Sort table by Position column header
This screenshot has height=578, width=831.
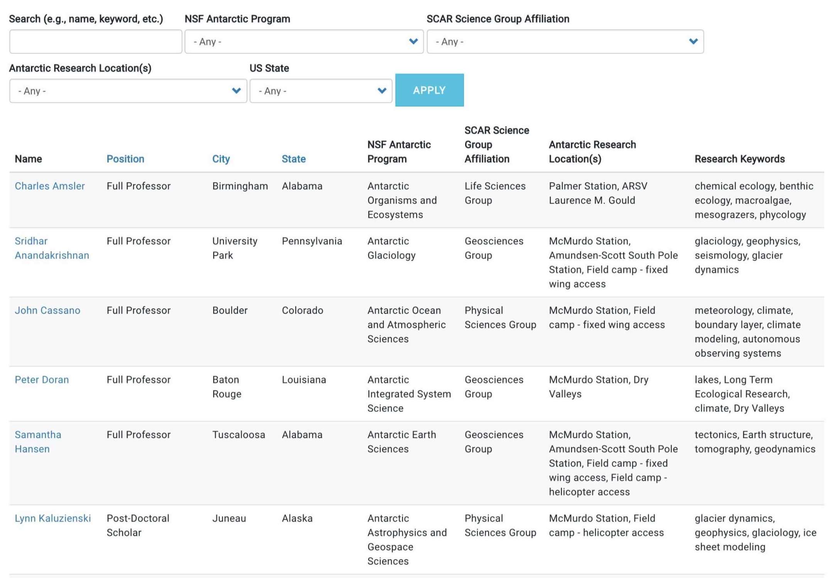[125, 159]
